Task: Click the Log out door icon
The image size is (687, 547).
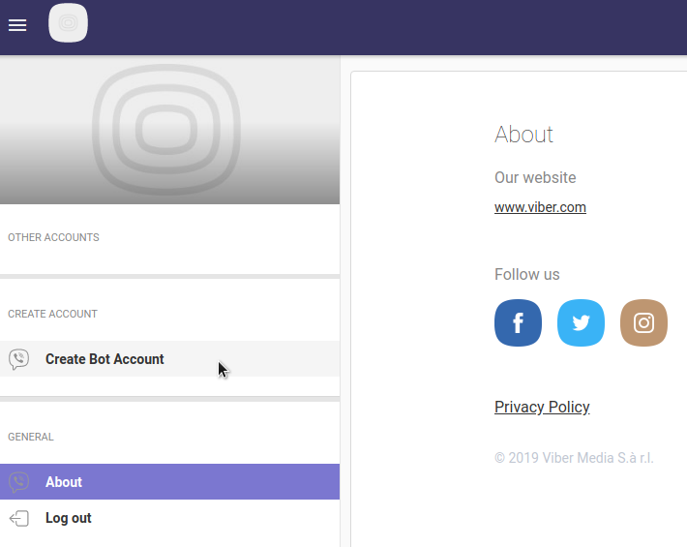Action: pyautogui.click(x=18, y=518)
